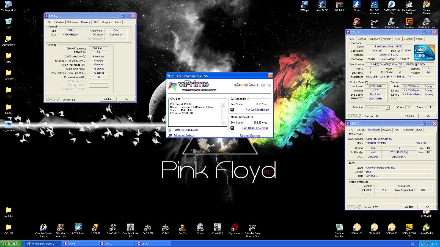Select Memory tab in top-right CPU-Z window
This screenshot has height=247, width=440.
[387, 39]
